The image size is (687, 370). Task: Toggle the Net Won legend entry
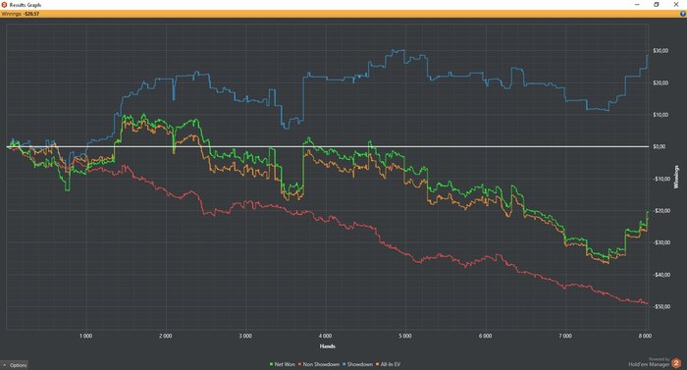click(283, 364)
